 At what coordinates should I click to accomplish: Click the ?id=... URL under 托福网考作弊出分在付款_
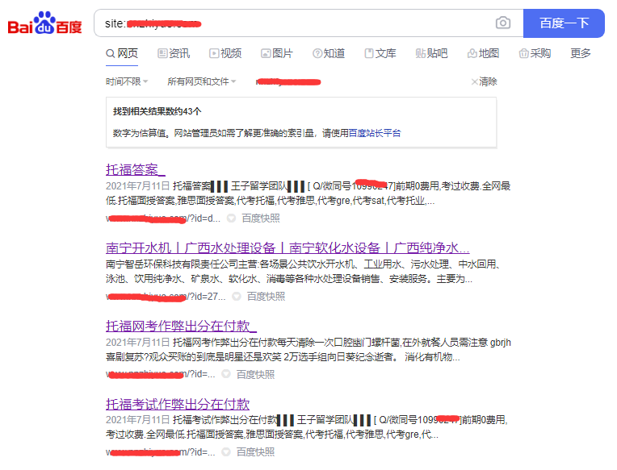[161, 374]
